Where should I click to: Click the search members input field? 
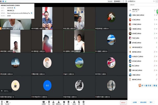143,5
